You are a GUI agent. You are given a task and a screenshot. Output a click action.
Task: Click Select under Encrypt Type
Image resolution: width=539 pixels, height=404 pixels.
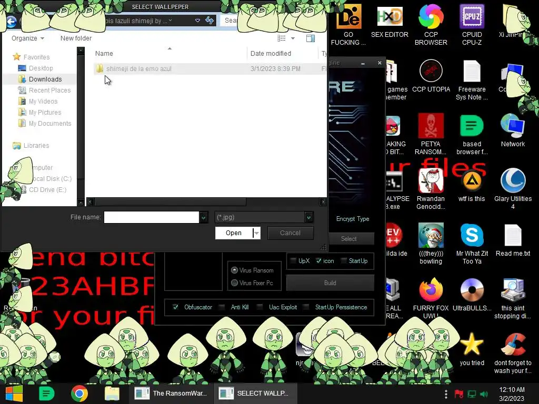[348, 238]
